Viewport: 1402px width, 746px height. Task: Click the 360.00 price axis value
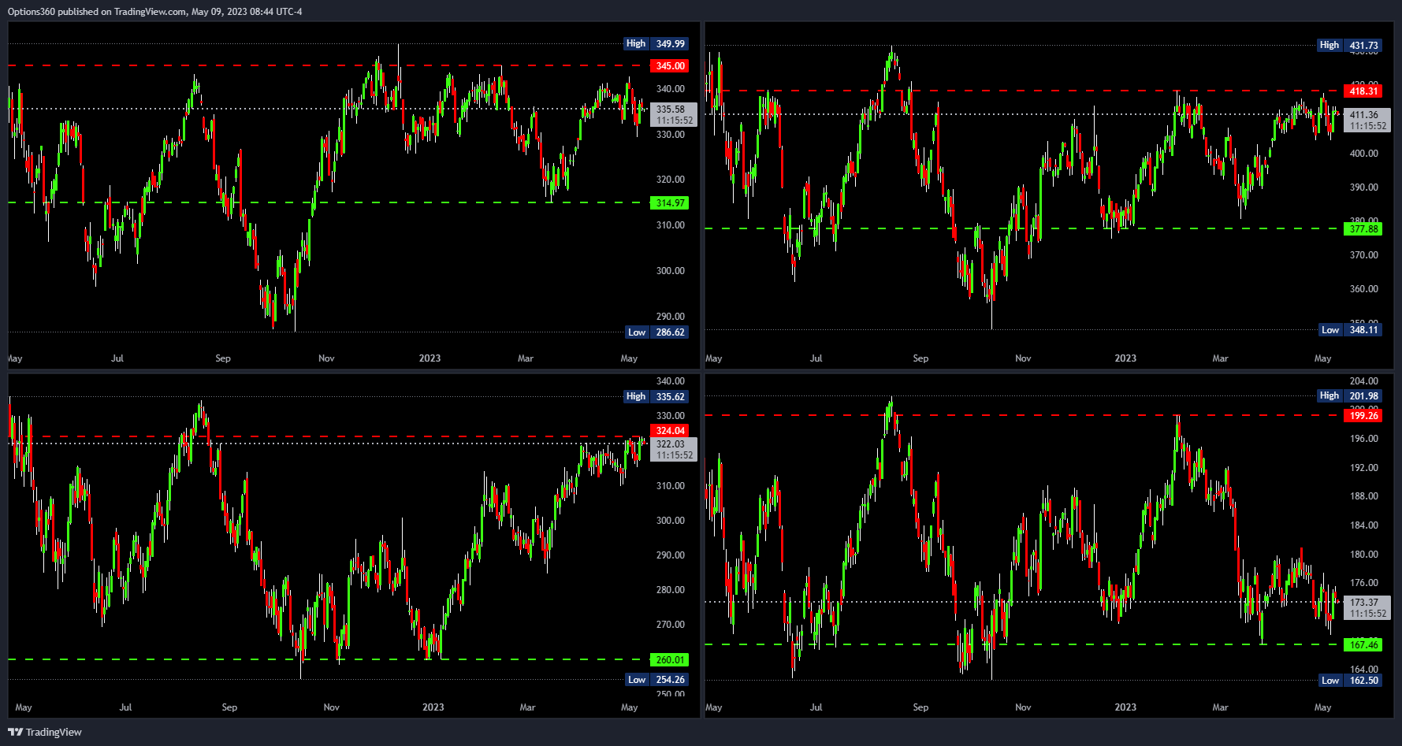point(1363,289)
